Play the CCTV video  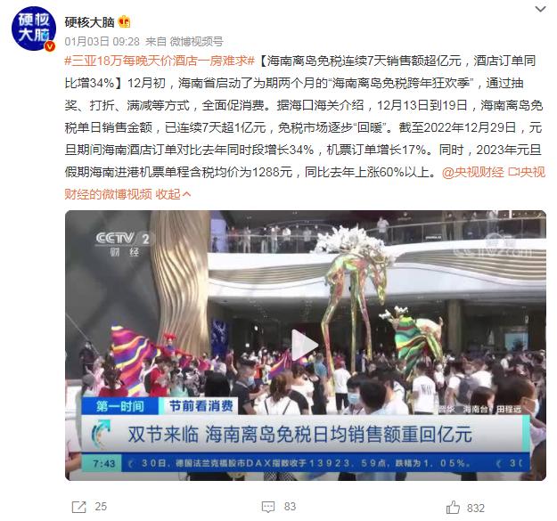tap(305, 346)
